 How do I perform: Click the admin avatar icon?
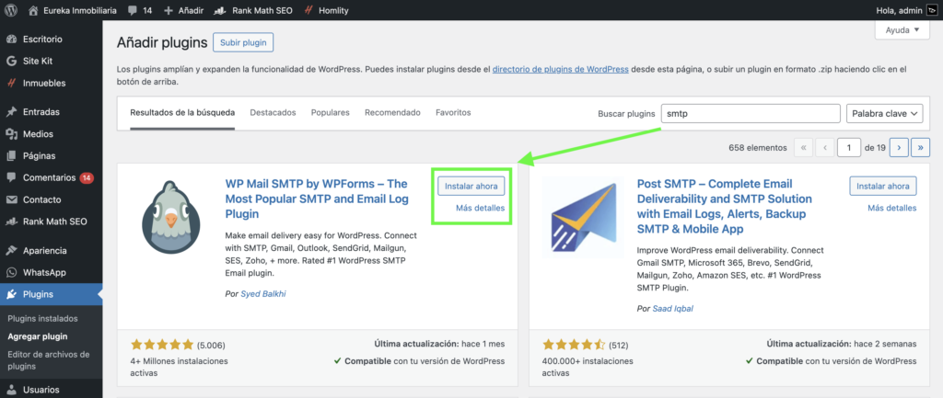tap(933, 10)
